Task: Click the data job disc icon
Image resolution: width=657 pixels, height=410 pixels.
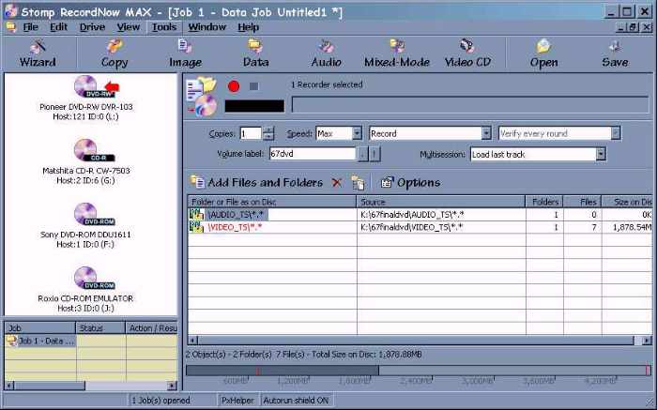Action: coord(202,97)
